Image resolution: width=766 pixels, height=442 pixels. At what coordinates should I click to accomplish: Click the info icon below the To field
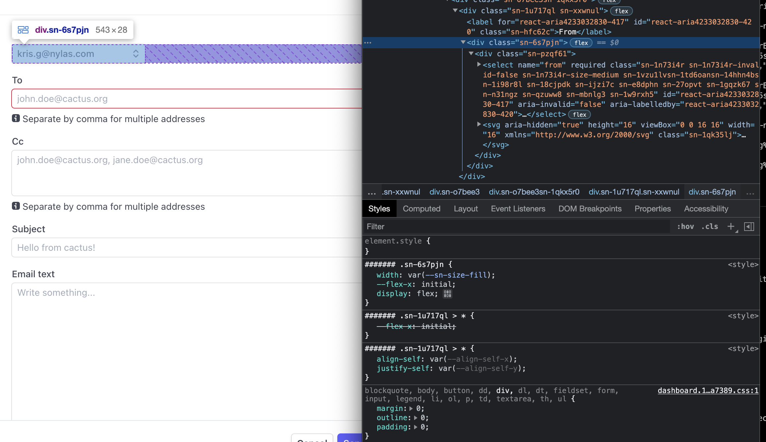[x=16, y=118]
